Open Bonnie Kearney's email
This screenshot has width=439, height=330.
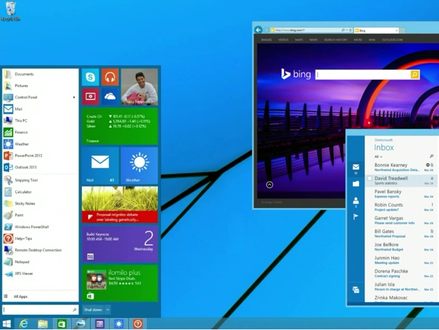tap(402, 167)
